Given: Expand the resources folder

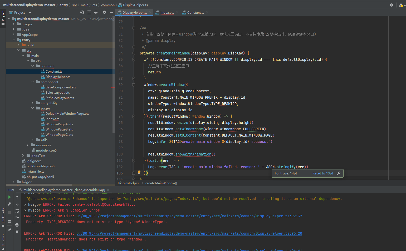Looking at the screenshot, I should 28,145.
